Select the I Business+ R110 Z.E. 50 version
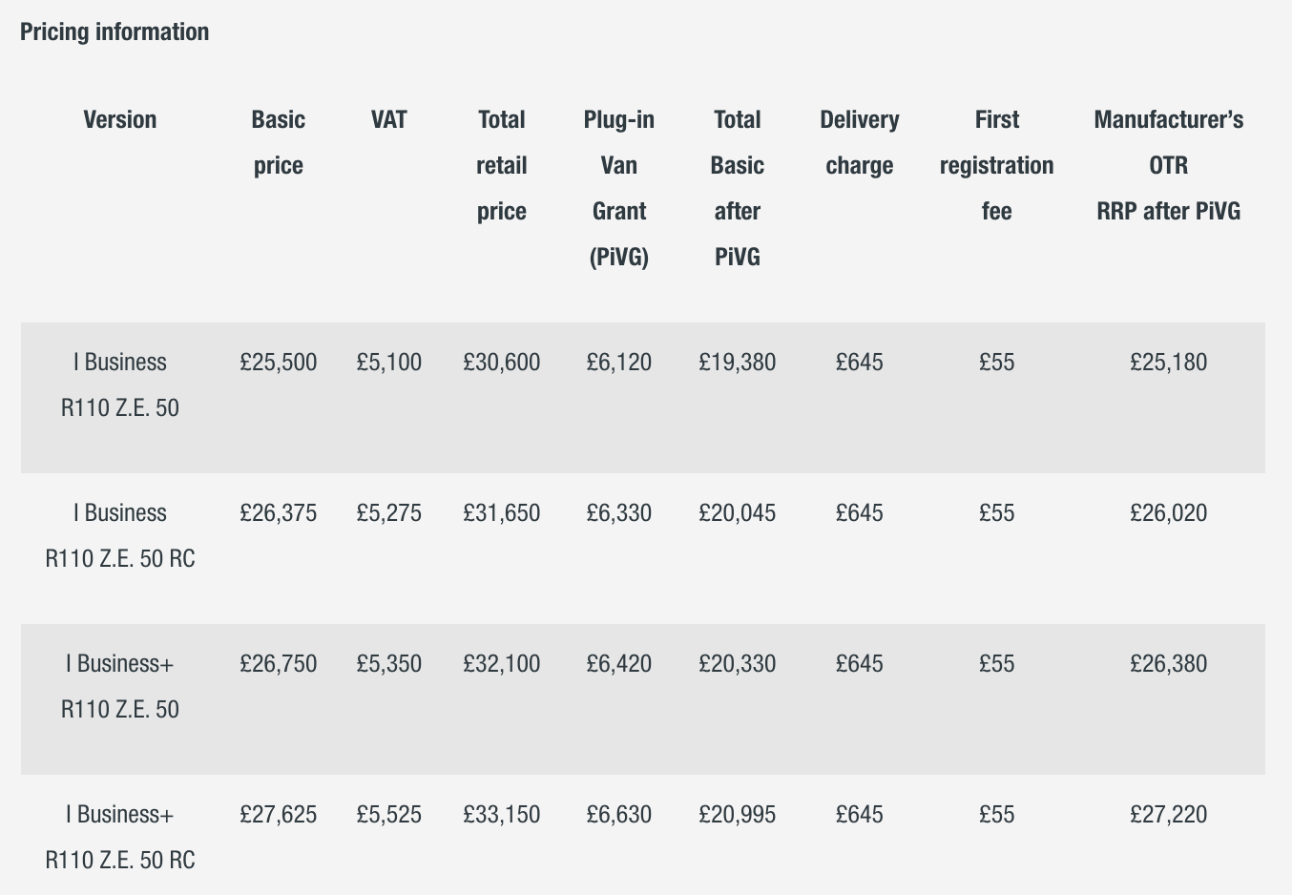Viewport: 1292px width, 895px height. coord(119,687)
